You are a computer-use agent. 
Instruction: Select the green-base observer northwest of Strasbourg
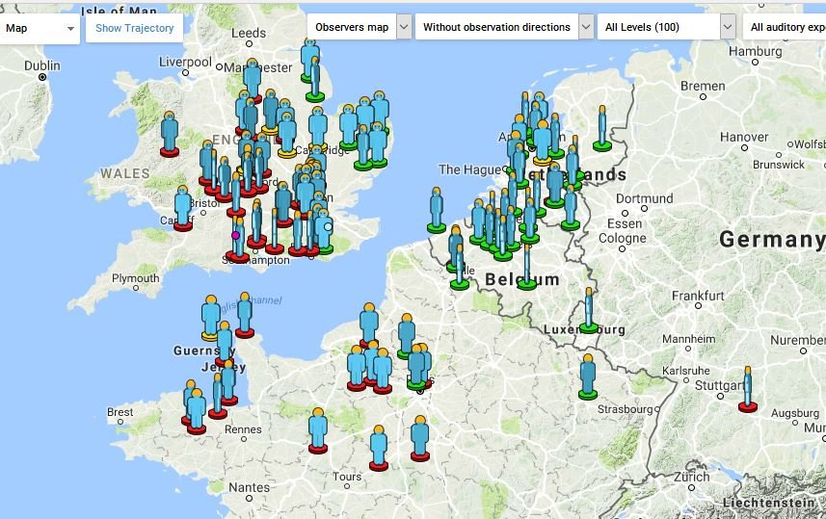coord(588,376)
